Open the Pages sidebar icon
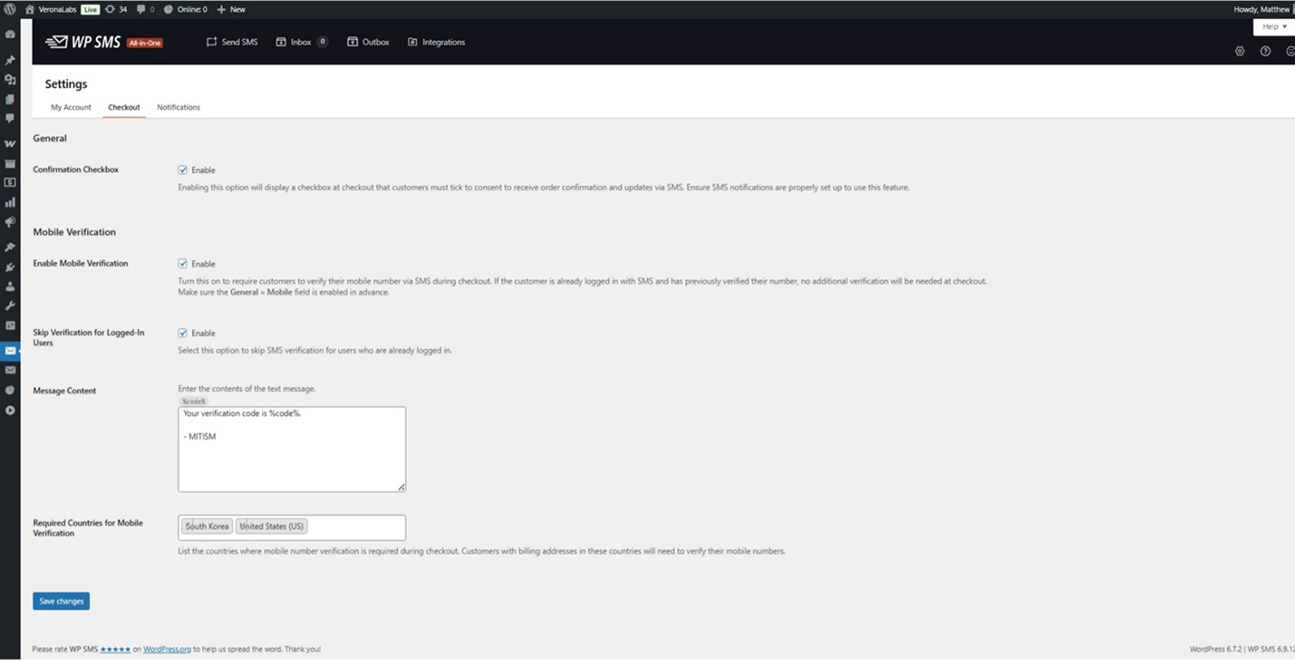Viewport: 1295px width, 660px height. coord(10,99)
